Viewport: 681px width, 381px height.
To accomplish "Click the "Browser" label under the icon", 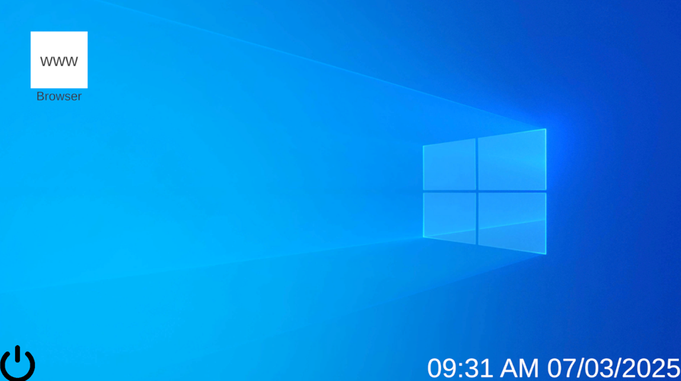I will click(59, 97).
